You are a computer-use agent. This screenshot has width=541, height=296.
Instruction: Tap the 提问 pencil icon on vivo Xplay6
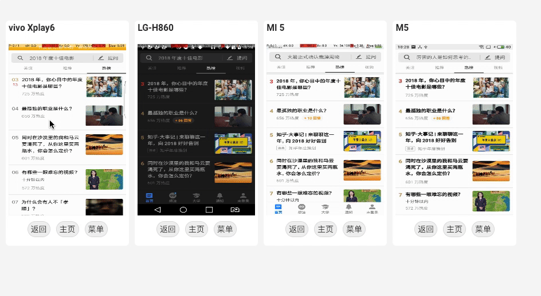point(101,58)
